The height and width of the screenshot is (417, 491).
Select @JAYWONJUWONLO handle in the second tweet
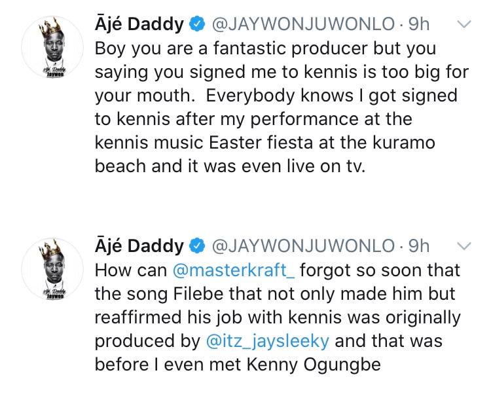point(303,246)
